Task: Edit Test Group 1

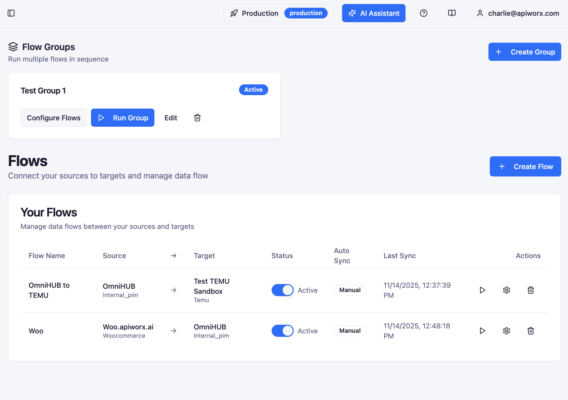Action: 171,118
